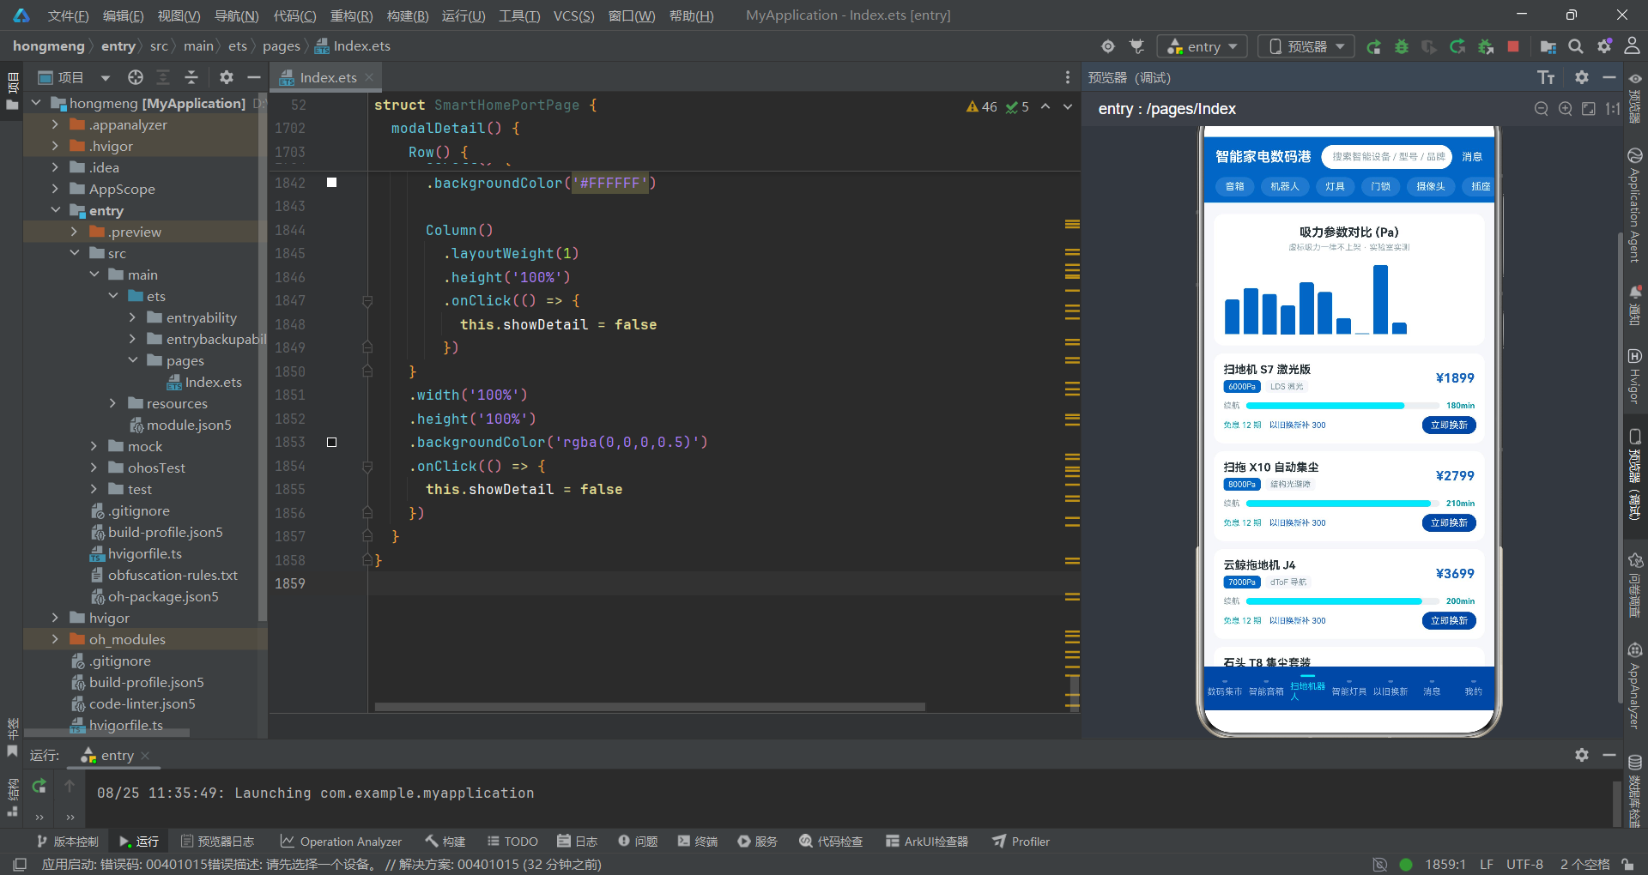
Task: Click the editor horizontal scrollbar
Action: 650,707
